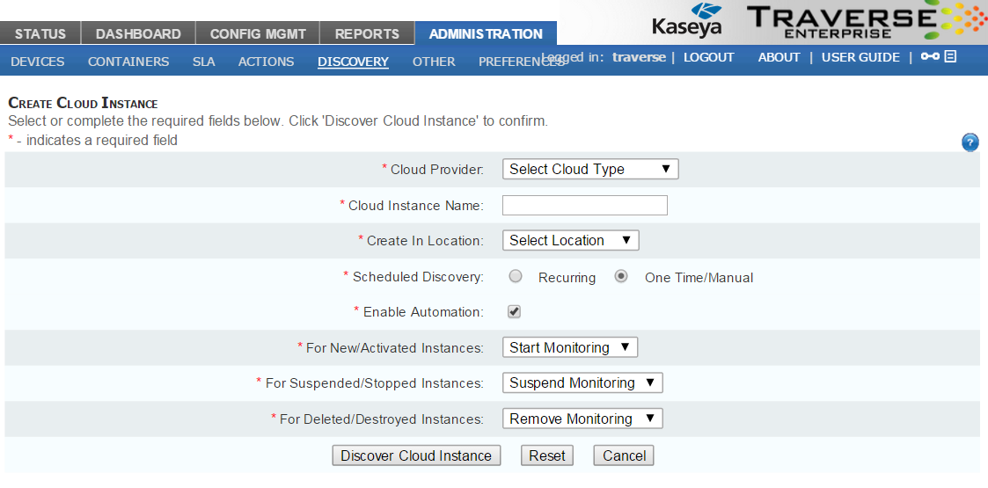The image size is (988, 488).
Task: Switch to the Dashboard tab
Action: 138,34
